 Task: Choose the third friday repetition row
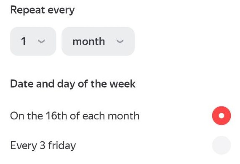point(120,145)
